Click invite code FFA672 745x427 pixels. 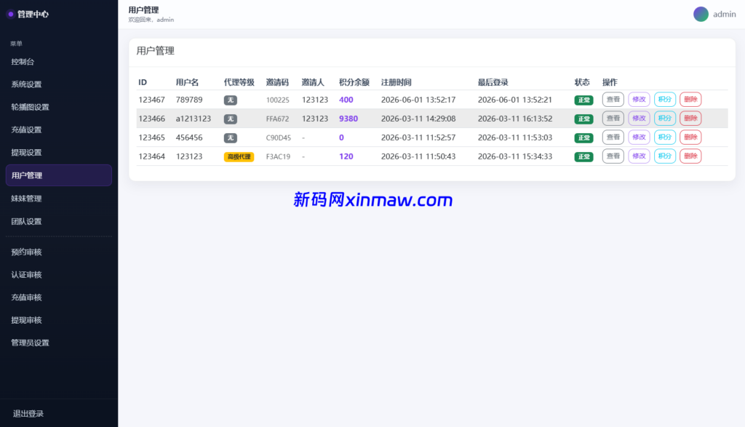coord(277,119)
